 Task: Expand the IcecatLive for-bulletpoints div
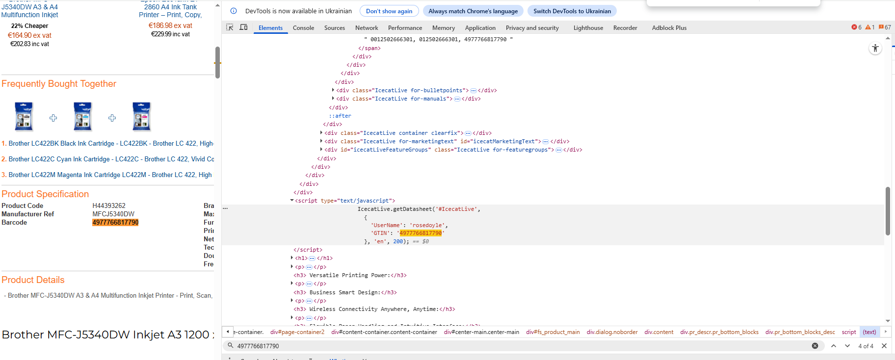[x=333, y=90]
